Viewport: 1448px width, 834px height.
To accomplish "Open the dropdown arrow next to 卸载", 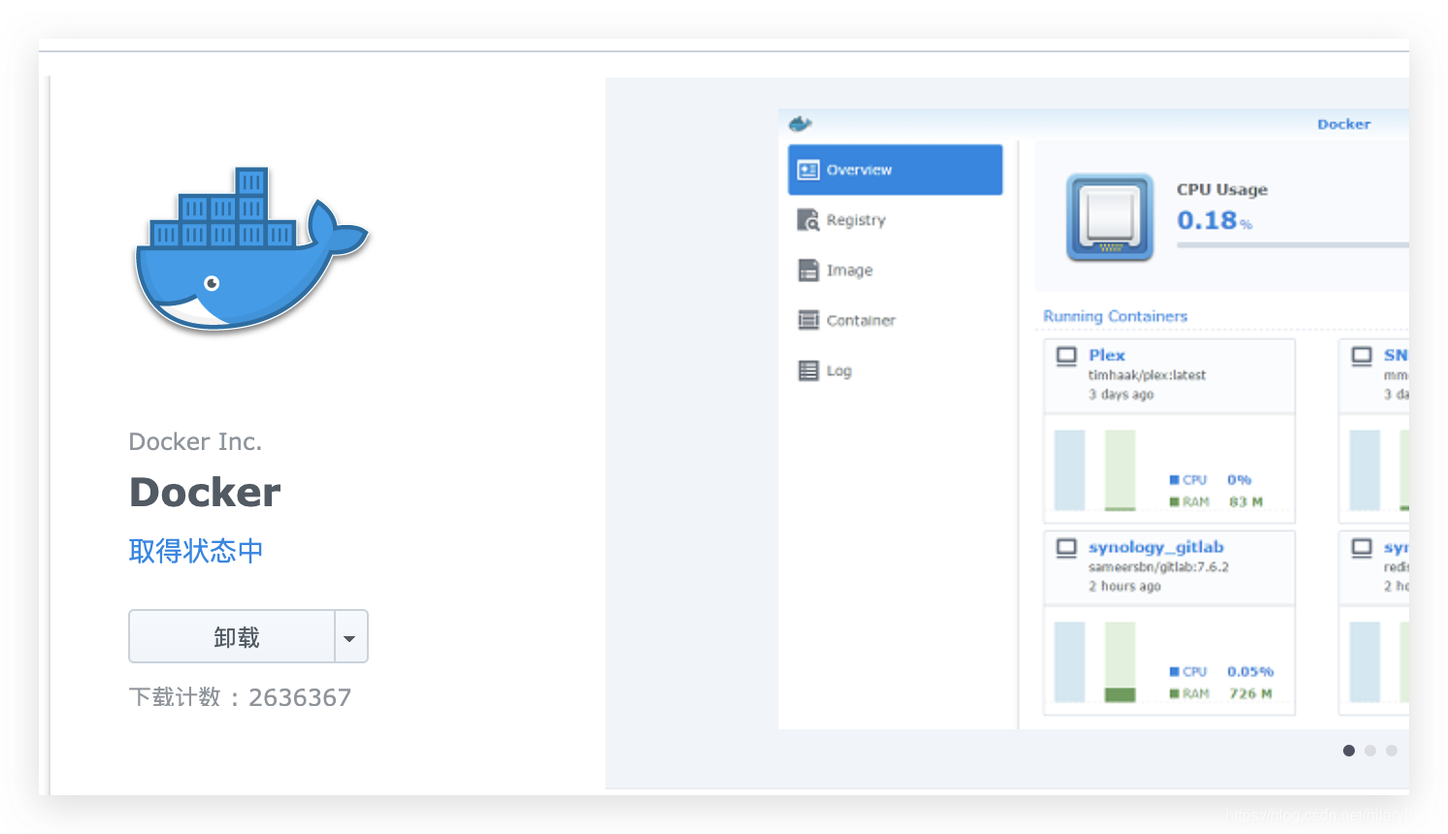I will [x=350, y=636].
